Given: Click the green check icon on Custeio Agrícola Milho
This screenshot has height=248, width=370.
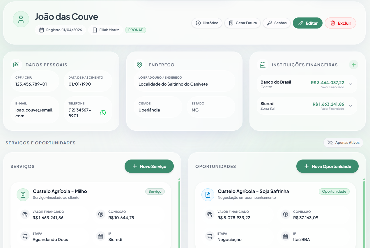Looking at the screenshot, I should (23, 195).
